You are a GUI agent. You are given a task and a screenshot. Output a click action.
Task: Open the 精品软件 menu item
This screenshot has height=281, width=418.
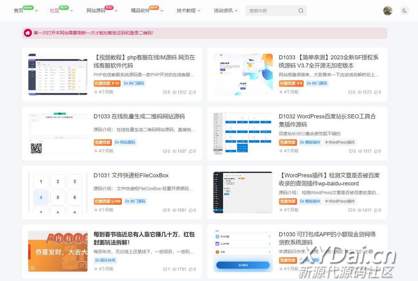140,11
